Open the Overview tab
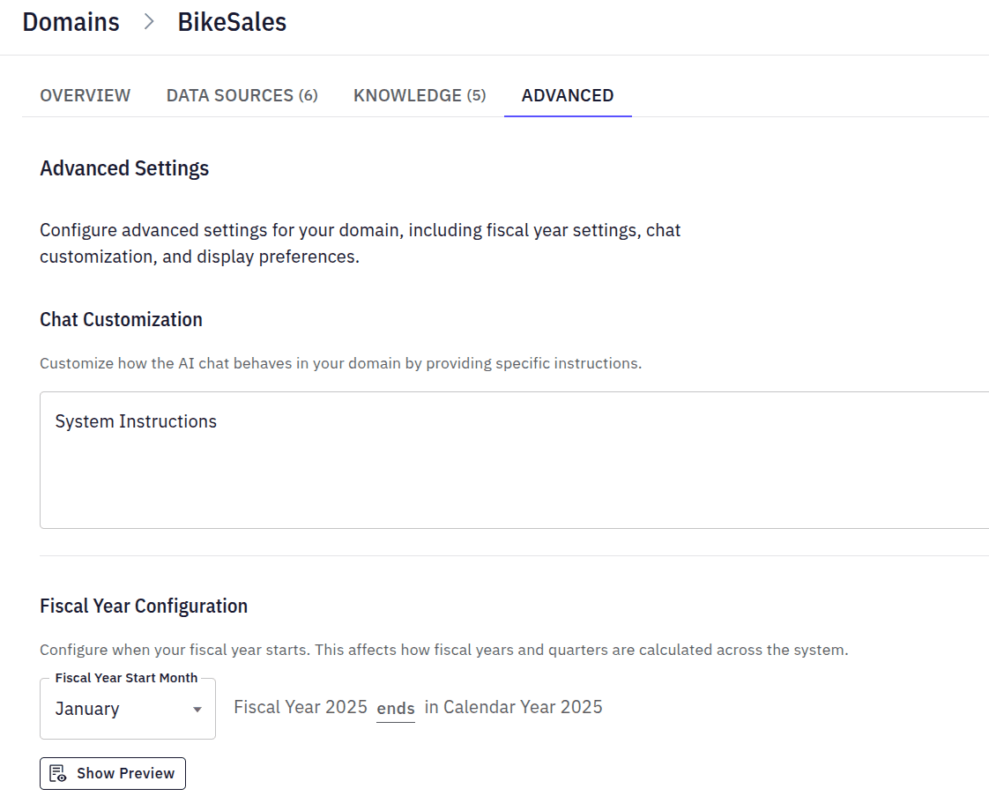Image resolution: width=989 pixels, height=811 pixels. coord(86,95)
